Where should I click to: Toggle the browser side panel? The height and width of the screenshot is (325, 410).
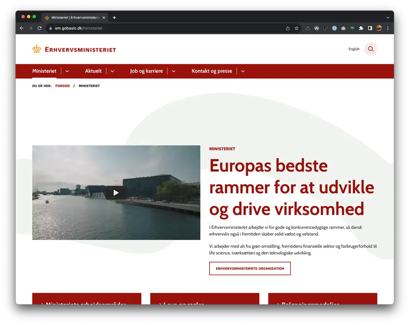[x=370, y=28]
